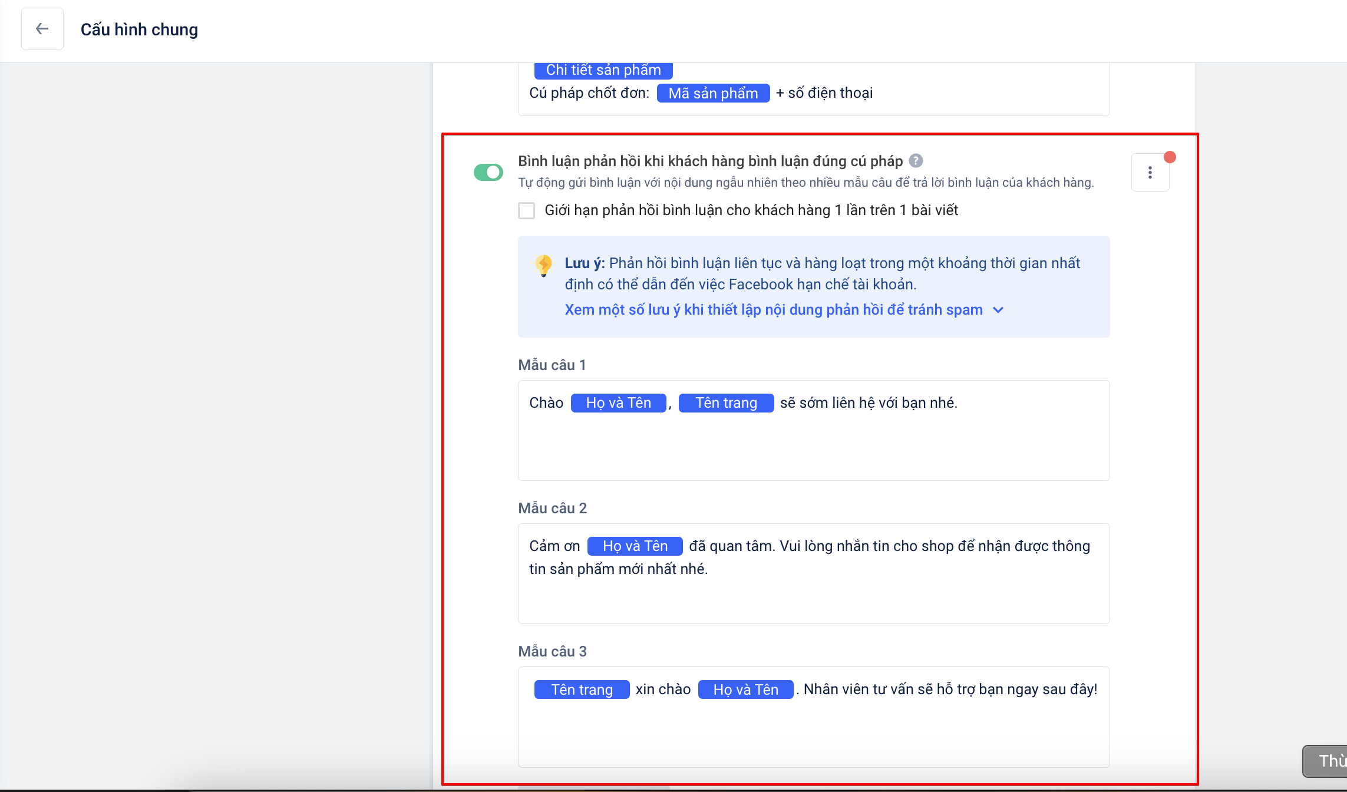This screenshot has width=1347, height=792.
Task: Open the link Xem một số lưu ý
Action: pos(773,310)
